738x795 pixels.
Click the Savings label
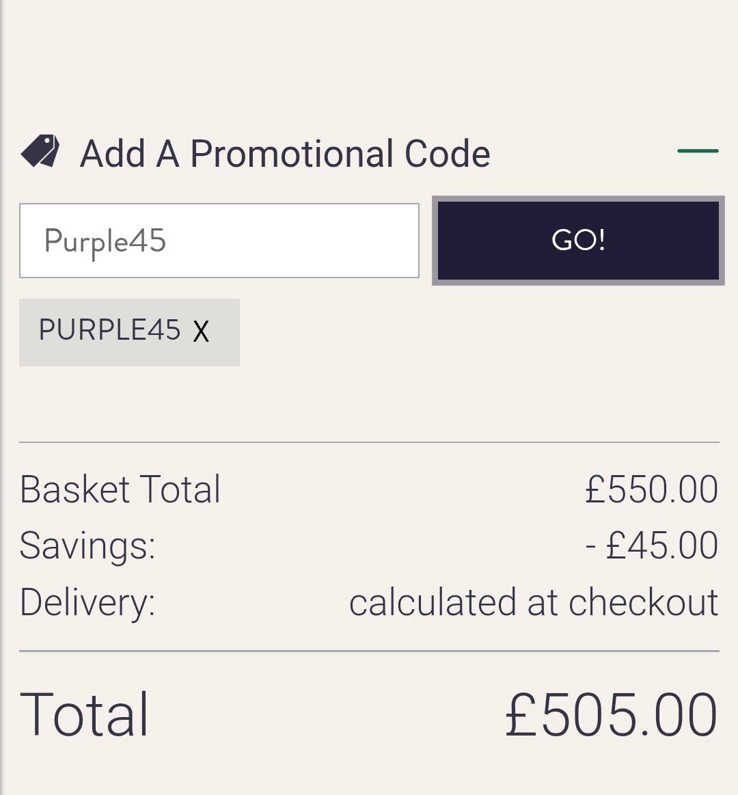pos(87,545)
